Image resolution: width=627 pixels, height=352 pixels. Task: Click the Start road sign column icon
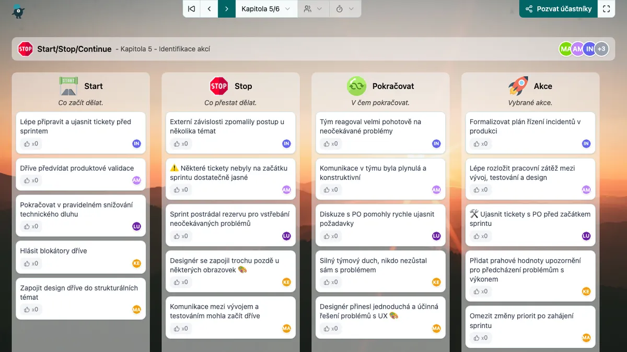pos(68,86)
